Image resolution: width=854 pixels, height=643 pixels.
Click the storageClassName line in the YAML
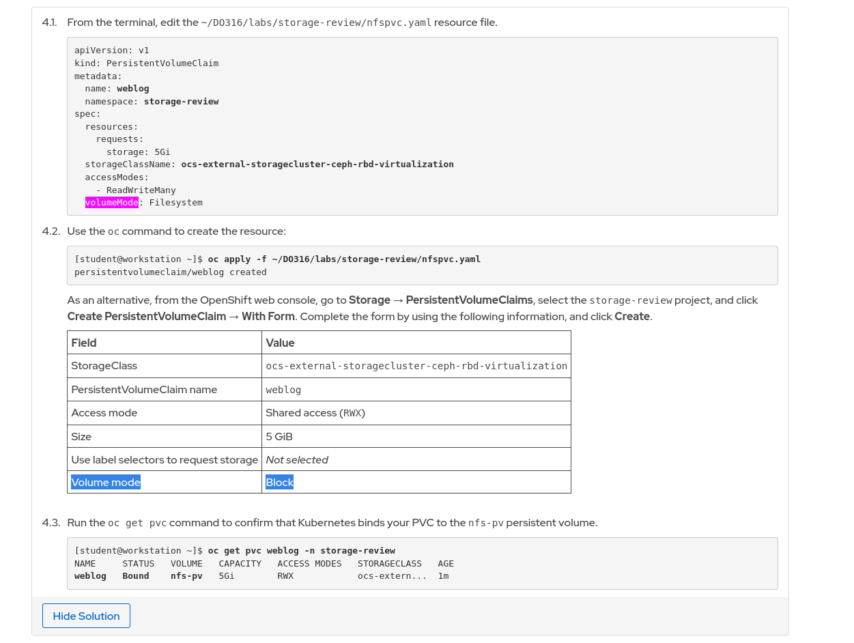click(269, 165)
